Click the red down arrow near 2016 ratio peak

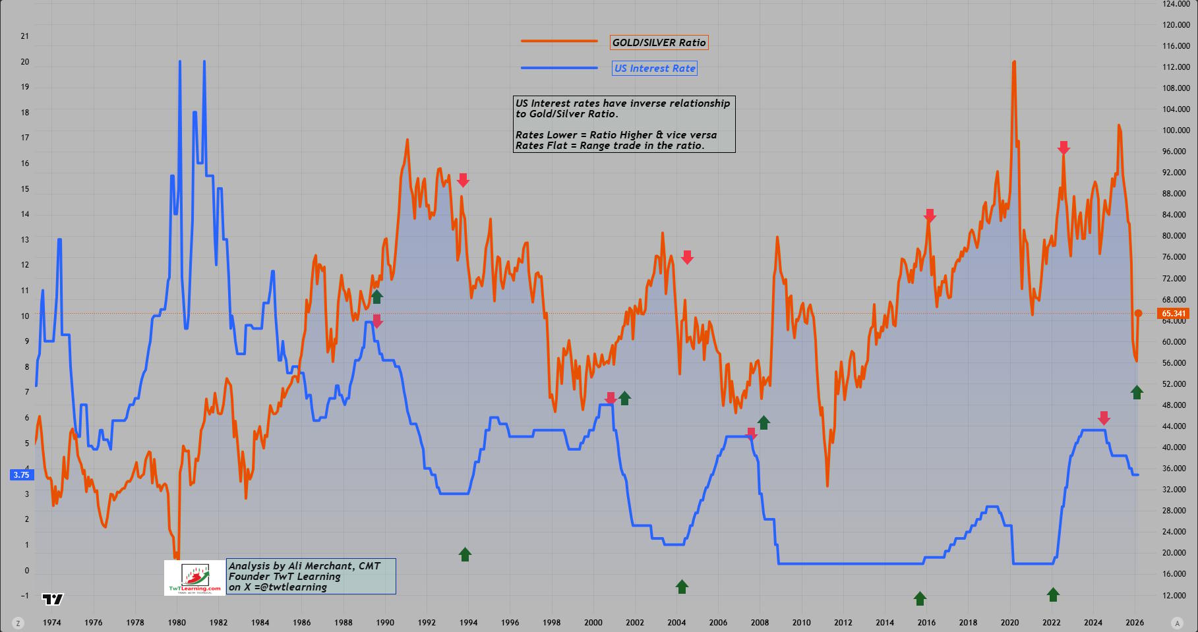click(930, 215)
